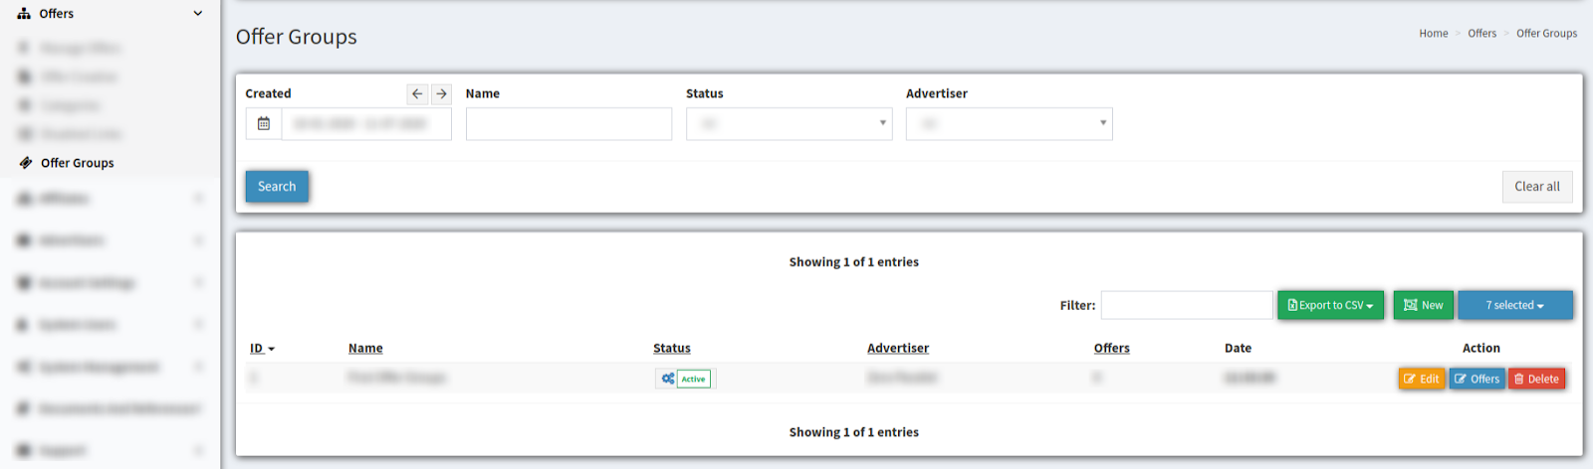Click the red Delete button in row
Screen dimensions: 1593x469
click(1536, 379)
